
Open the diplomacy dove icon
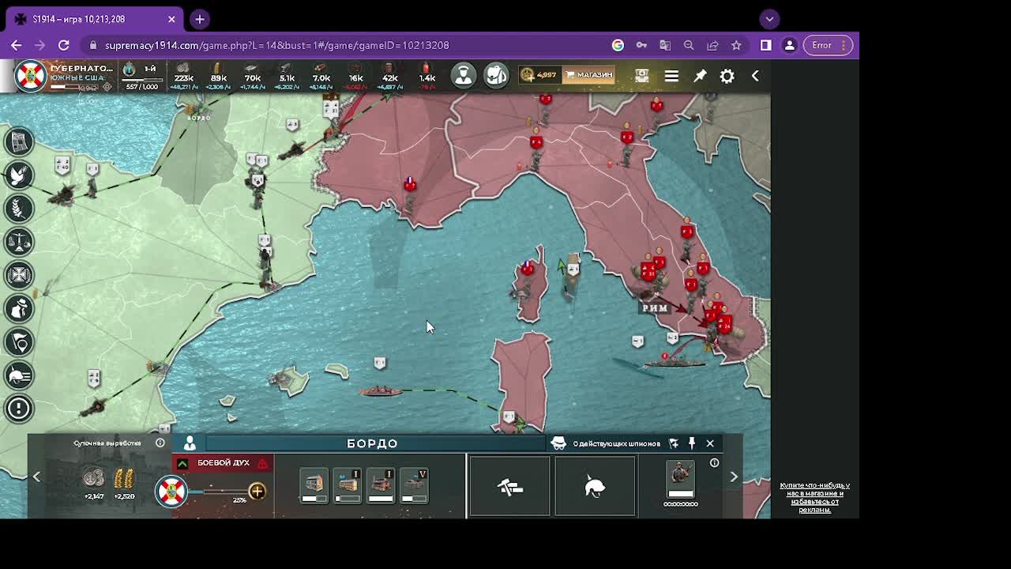20,175
